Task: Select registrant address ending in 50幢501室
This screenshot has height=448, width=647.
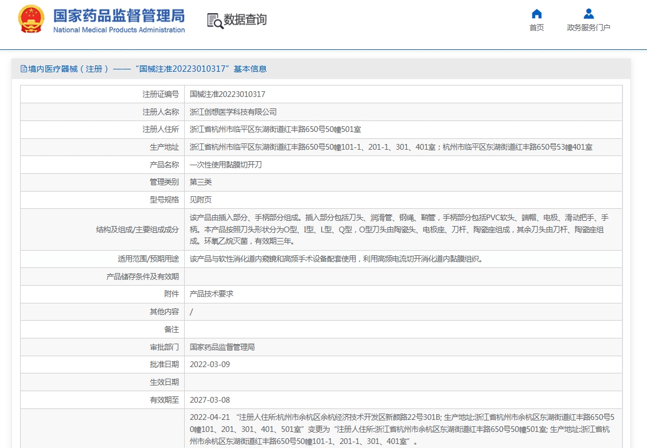Action: [x=275, y=130]
